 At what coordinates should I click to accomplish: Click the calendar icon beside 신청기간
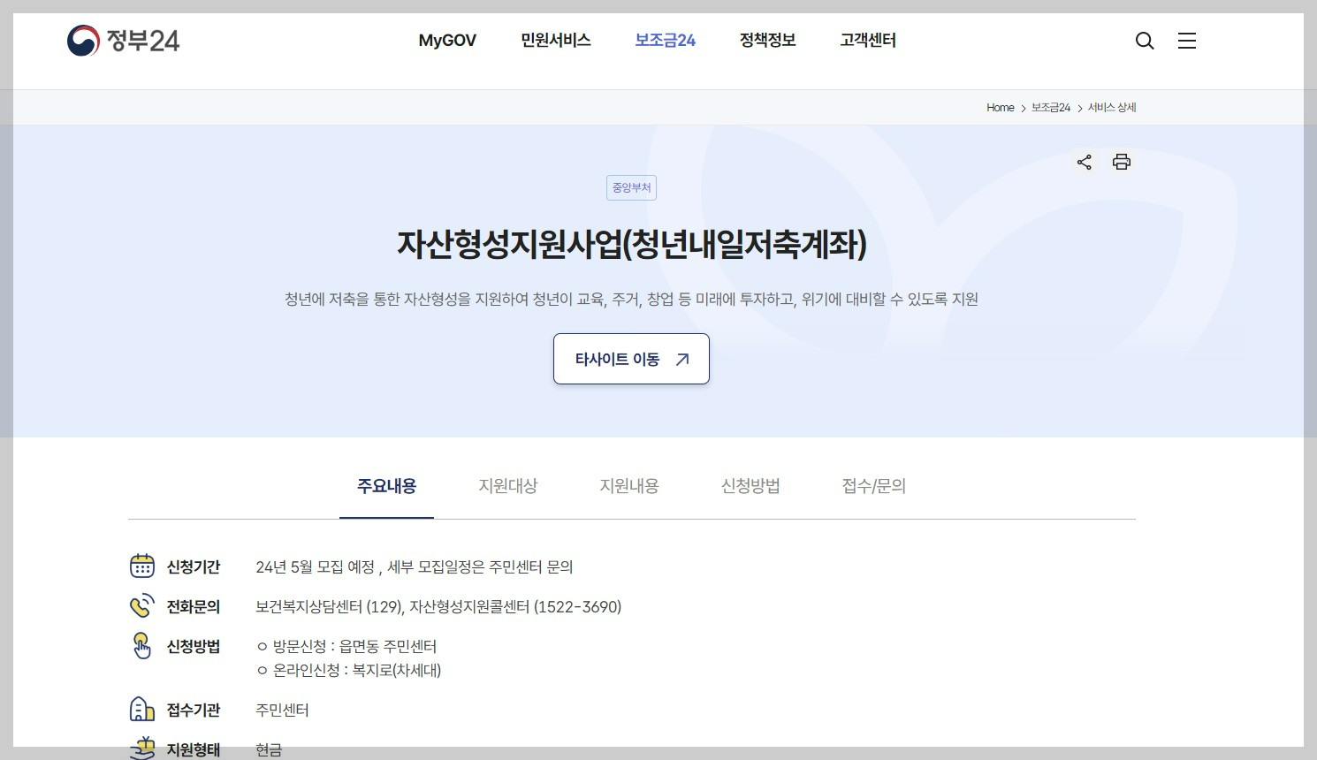click(x=142, y=566)
